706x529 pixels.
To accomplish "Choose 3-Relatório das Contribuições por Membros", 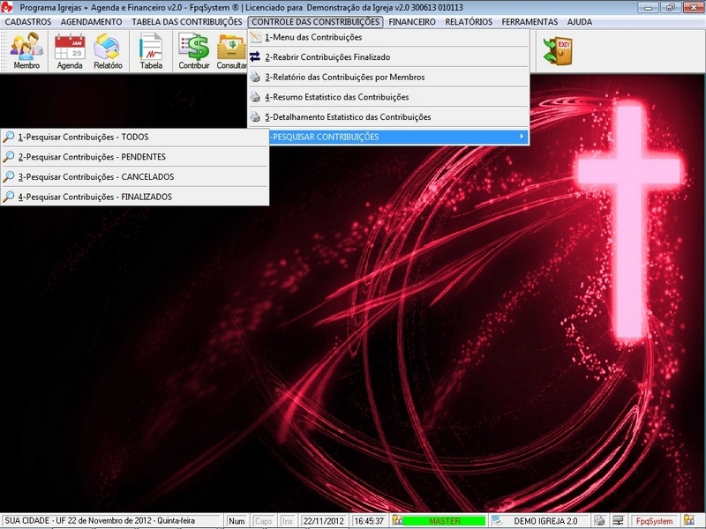I will (388, 77).
